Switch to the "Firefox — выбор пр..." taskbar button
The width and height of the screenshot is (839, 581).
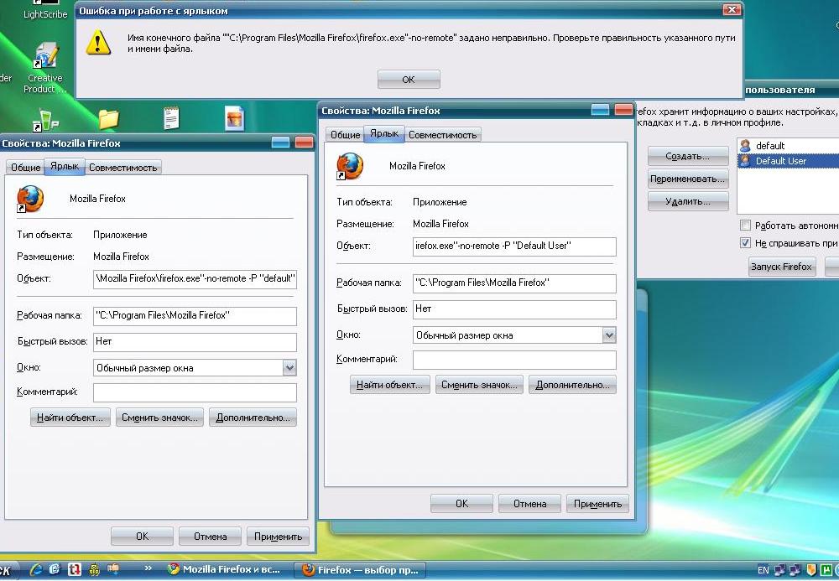pos(362,570)
